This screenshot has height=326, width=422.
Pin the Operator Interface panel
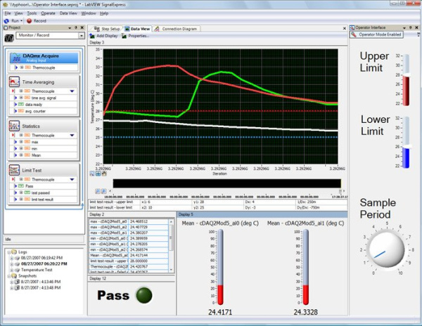pyautogui.click(x=411, y=28)
